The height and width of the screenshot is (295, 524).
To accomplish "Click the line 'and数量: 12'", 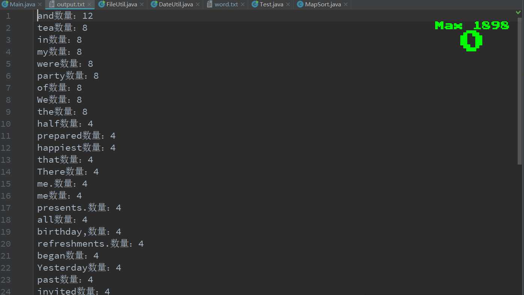I will click(65, 16).
